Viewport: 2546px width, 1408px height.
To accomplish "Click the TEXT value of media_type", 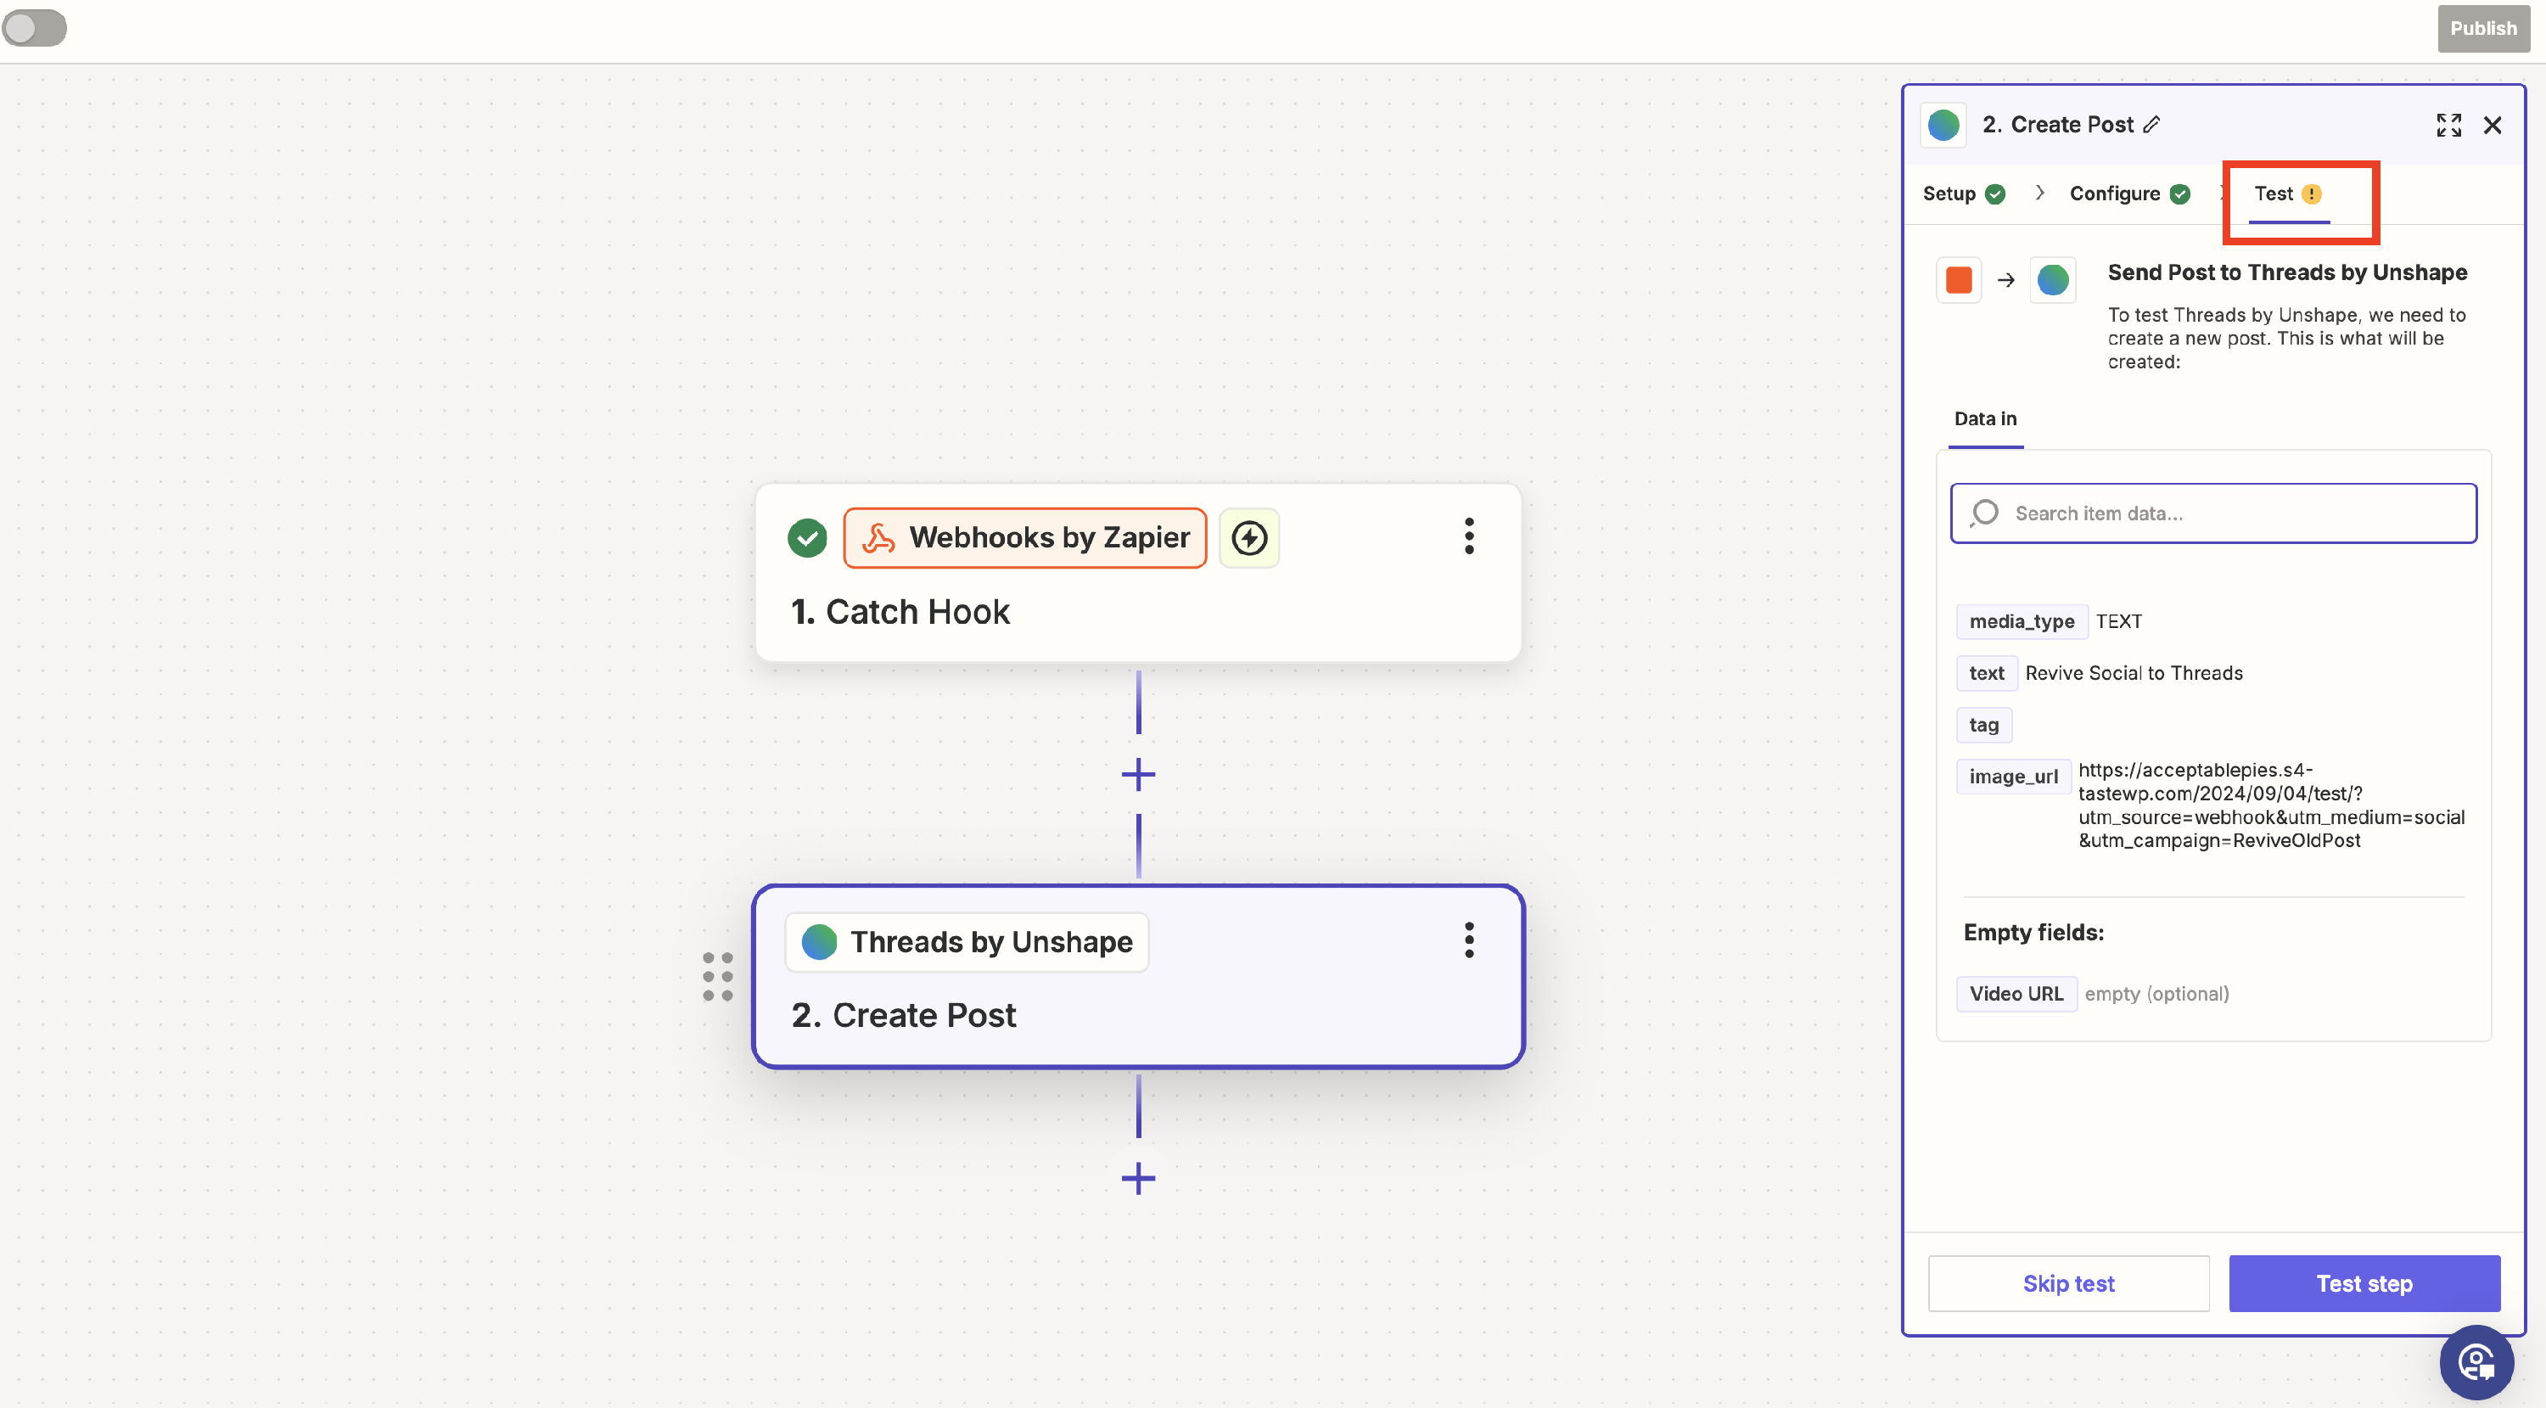I will 2118,621.
